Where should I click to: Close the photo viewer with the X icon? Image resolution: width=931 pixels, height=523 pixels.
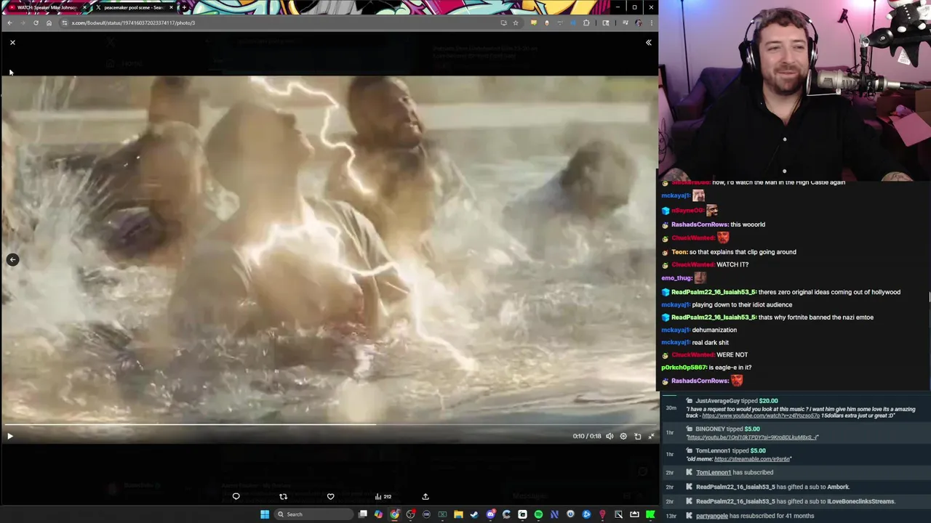coord(12,42)
